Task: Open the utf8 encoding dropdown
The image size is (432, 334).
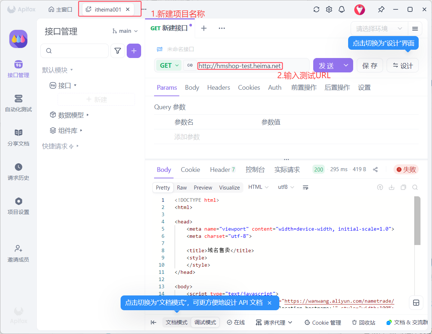Action: coord(286,187)
